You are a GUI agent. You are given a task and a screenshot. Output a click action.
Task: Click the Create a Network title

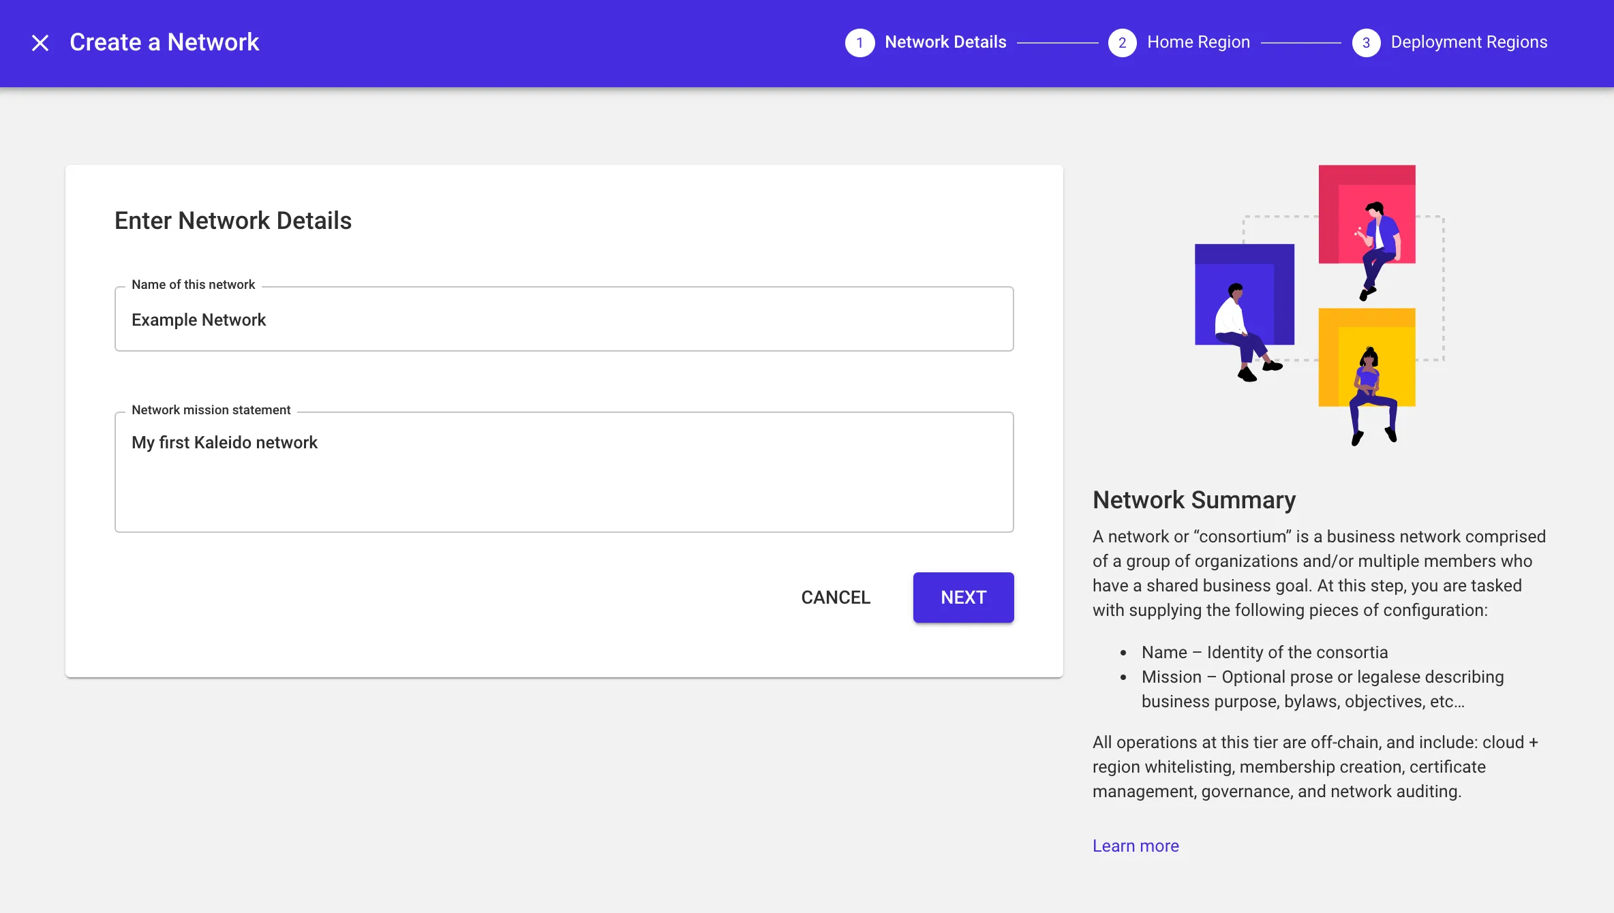[x=164, y=42]
